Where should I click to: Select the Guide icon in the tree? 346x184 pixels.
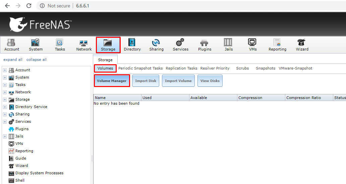point(11,159)
